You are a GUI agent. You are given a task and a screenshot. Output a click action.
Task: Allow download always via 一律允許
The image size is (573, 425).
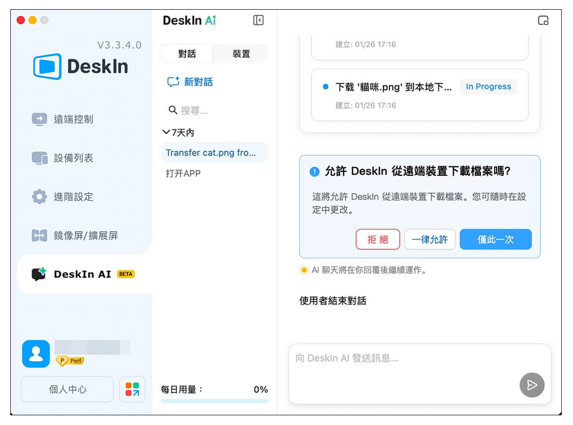430,239
